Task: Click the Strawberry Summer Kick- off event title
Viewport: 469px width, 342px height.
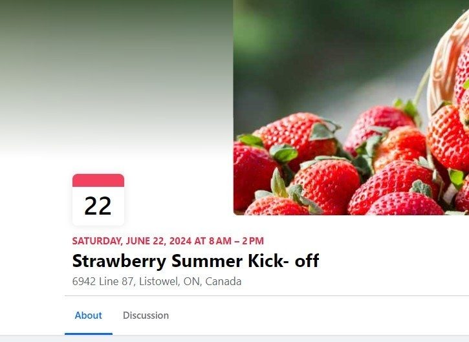Action: point(195,261)
